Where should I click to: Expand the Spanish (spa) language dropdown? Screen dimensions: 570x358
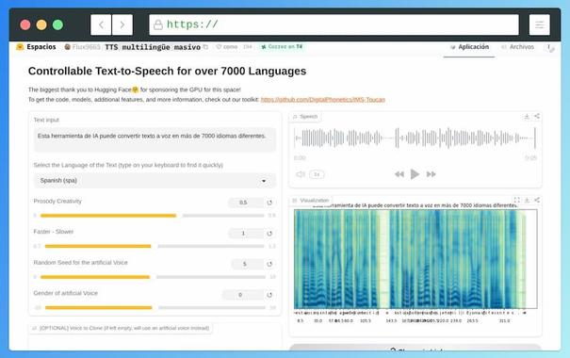155,181
